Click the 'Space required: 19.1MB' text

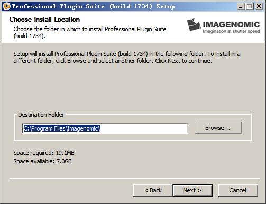pos(44,153)
